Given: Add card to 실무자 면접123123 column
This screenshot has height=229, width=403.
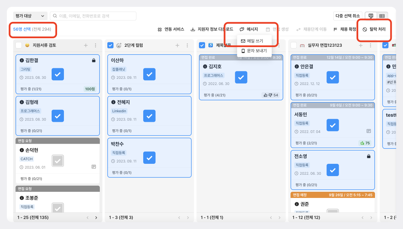Looking at the screenshot, I should tap(361, 45).
